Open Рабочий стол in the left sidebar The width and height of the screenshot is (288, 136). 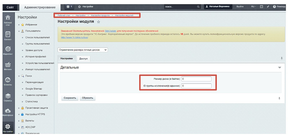8,20
